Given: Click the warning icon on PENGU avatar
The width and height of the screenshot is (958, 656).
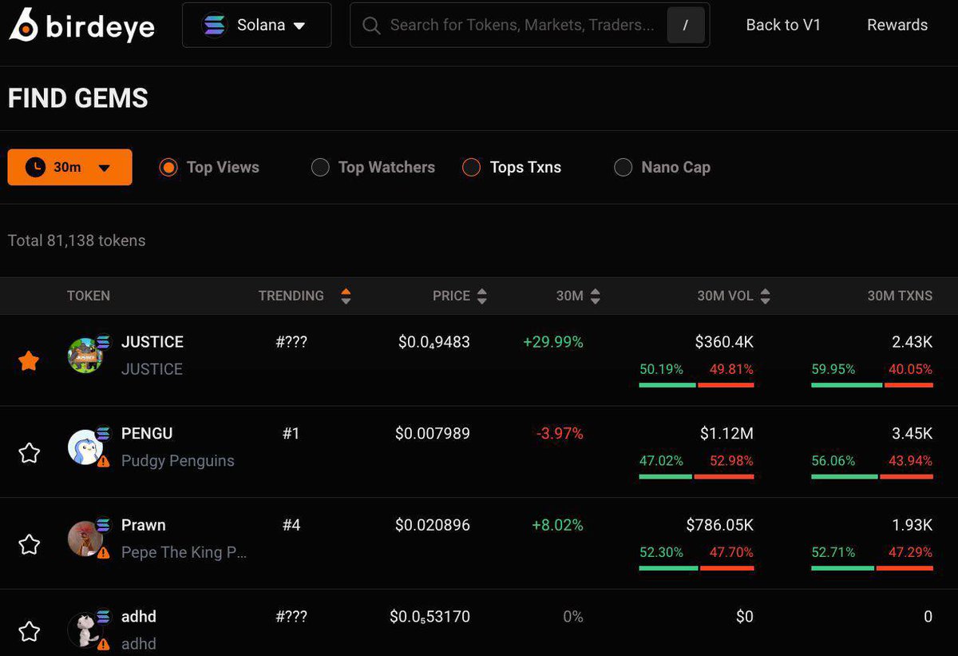Looking at the screenshot, I should pyautogui.click(x=104, y=461).
